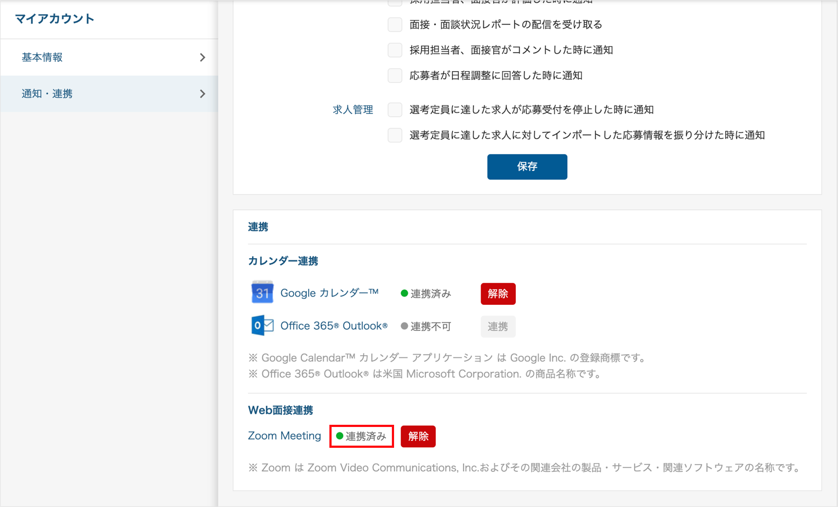Screen dimensions: 838x507
Task: Check 面接・面談状況レポートの配信を受け取る checkbox
Action: [395, 25]
